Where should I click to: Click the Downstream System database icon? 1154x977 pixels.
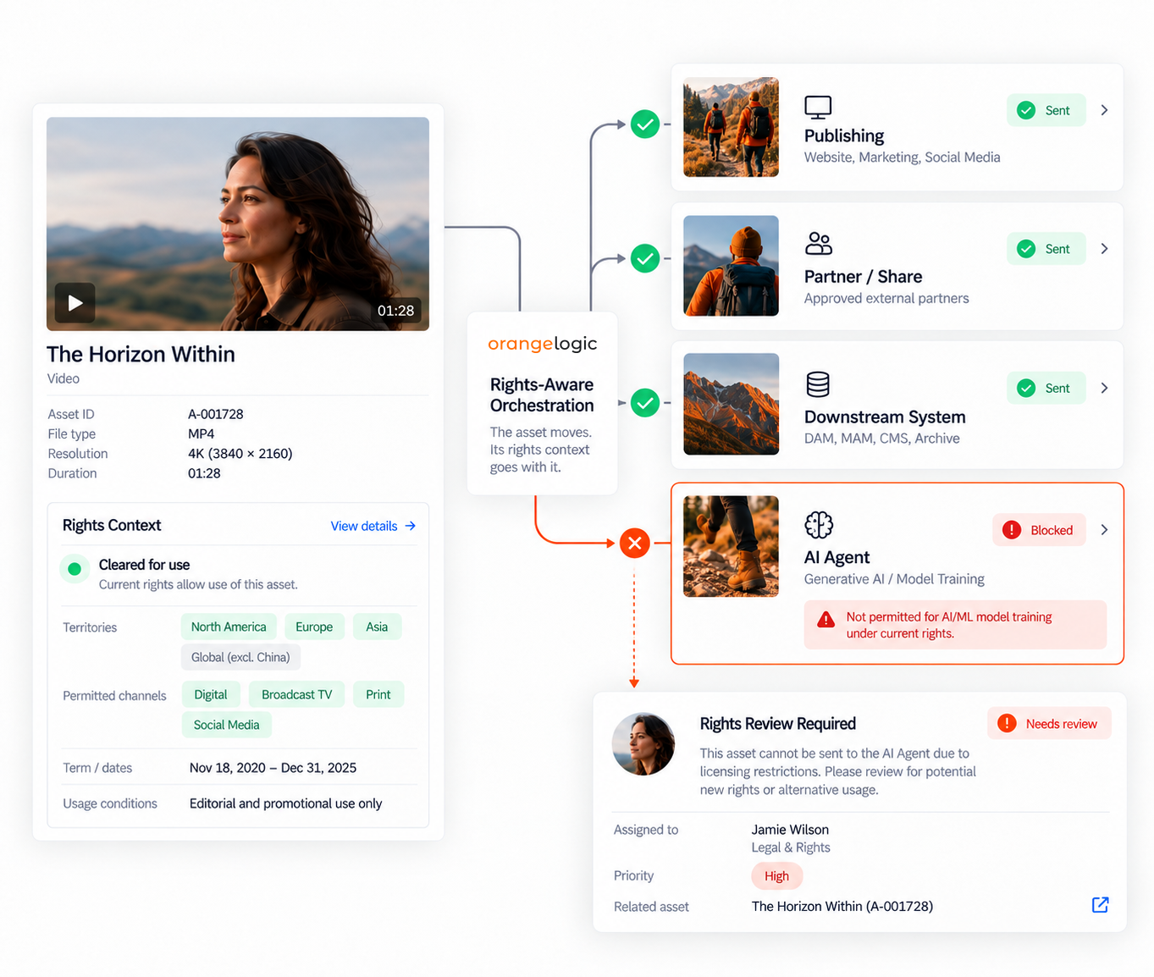[x=818, y=384]
